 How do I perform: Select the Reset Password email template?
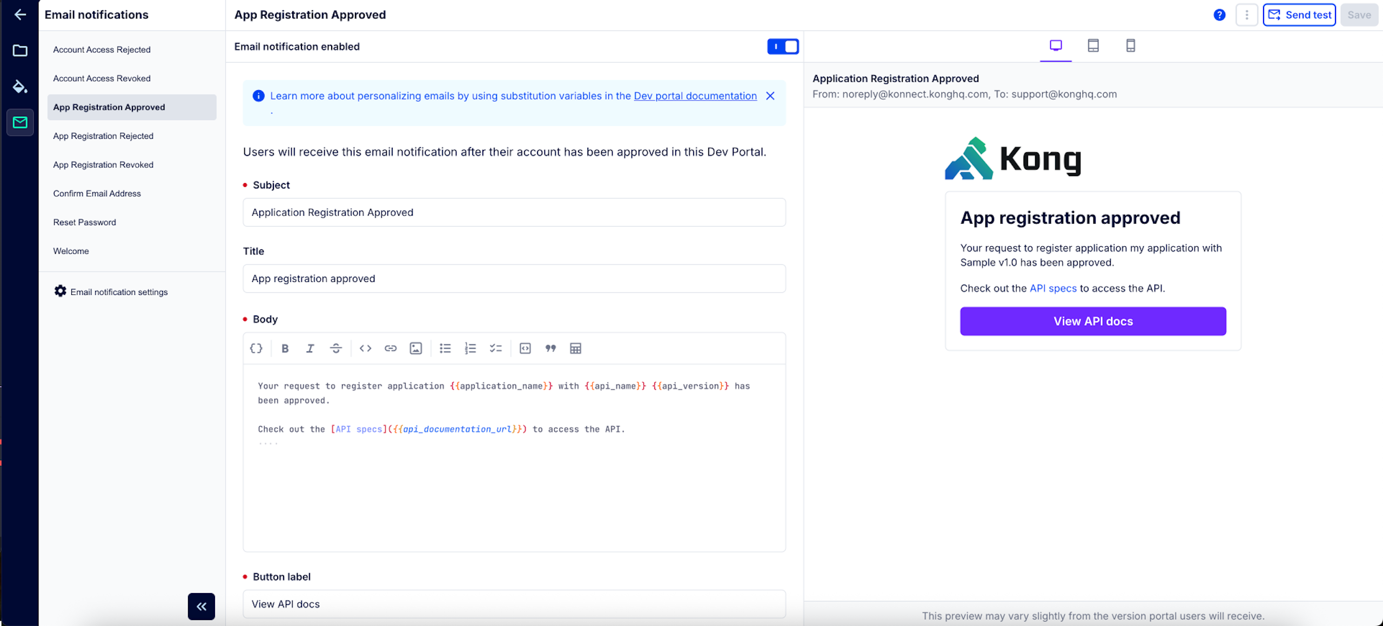click(84, 223)
